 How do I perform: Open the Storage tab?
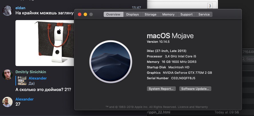tap(151, 14)
